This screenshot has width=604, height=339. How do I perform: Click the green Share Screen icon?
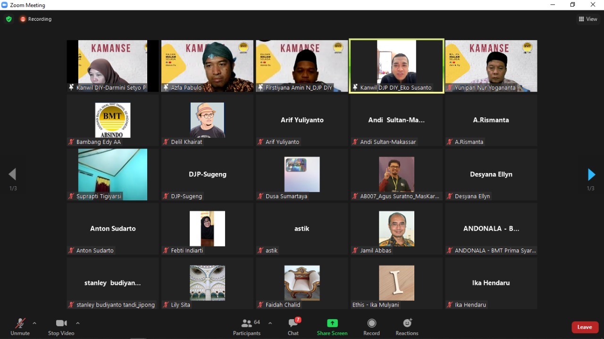tap(332, 323)
